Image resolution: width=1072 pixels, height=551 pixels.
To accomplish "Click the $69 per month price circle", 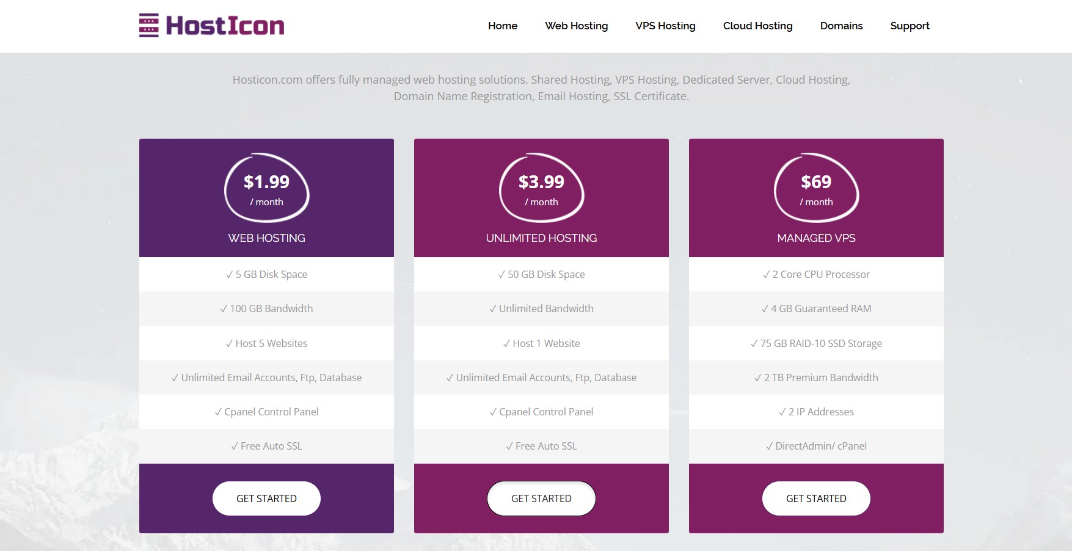I will click(x=816, y=188).
